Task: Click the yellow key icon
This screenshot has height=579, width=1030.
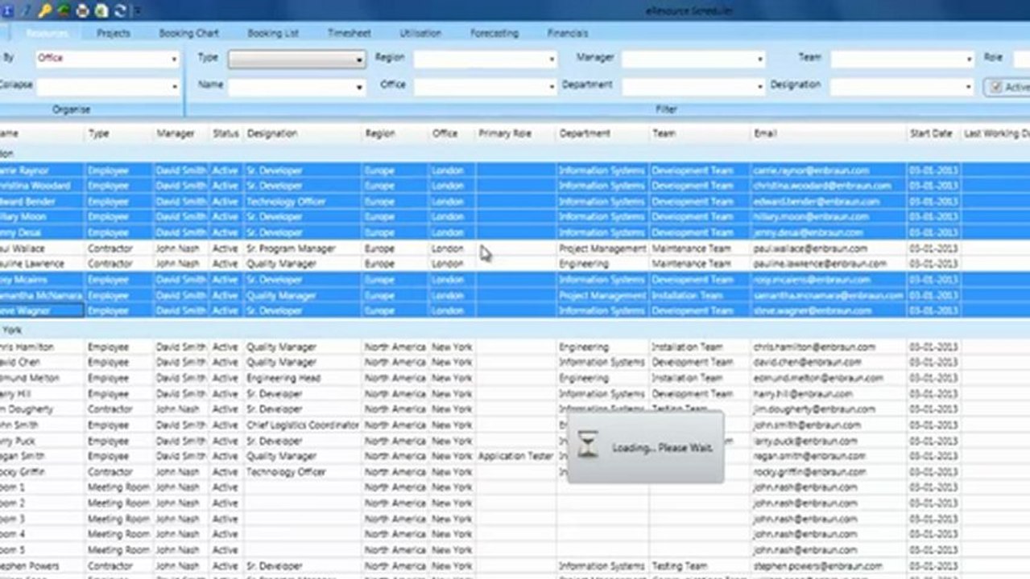Action: click(45, 10)
